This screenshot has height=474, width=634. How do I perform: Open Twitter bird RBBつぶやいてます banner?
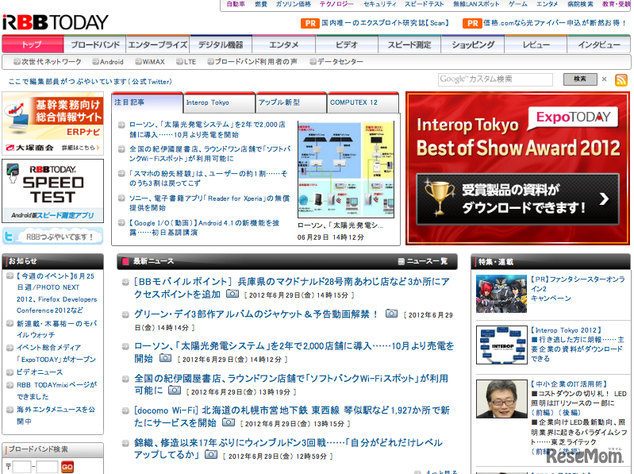click(52, 236)
